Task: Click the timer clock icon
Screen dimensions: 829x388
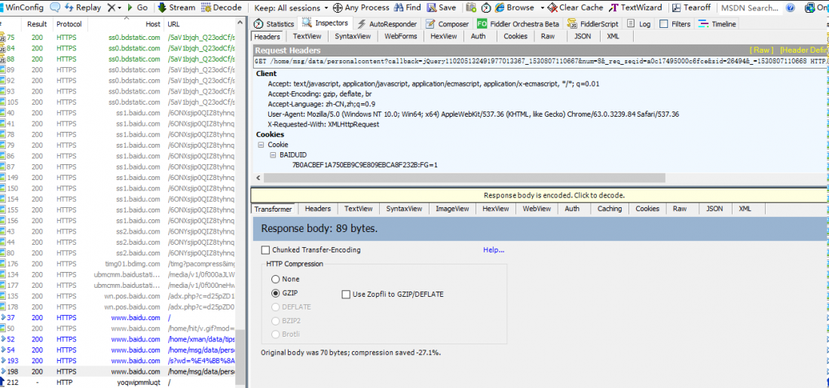Action: tap(486, 8)
